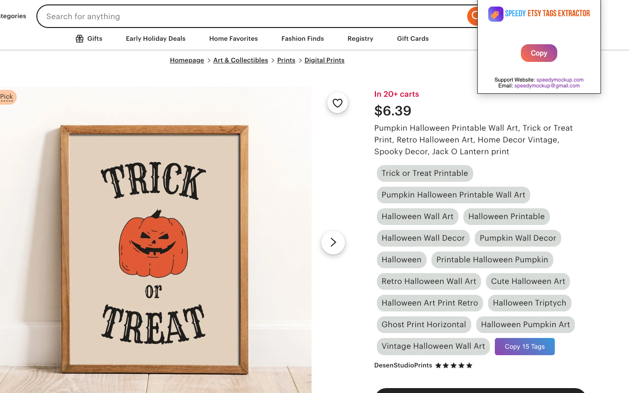The image size is (629, 393).
Task: Click the heart favorite icon
Action: [x=338, y=103]
